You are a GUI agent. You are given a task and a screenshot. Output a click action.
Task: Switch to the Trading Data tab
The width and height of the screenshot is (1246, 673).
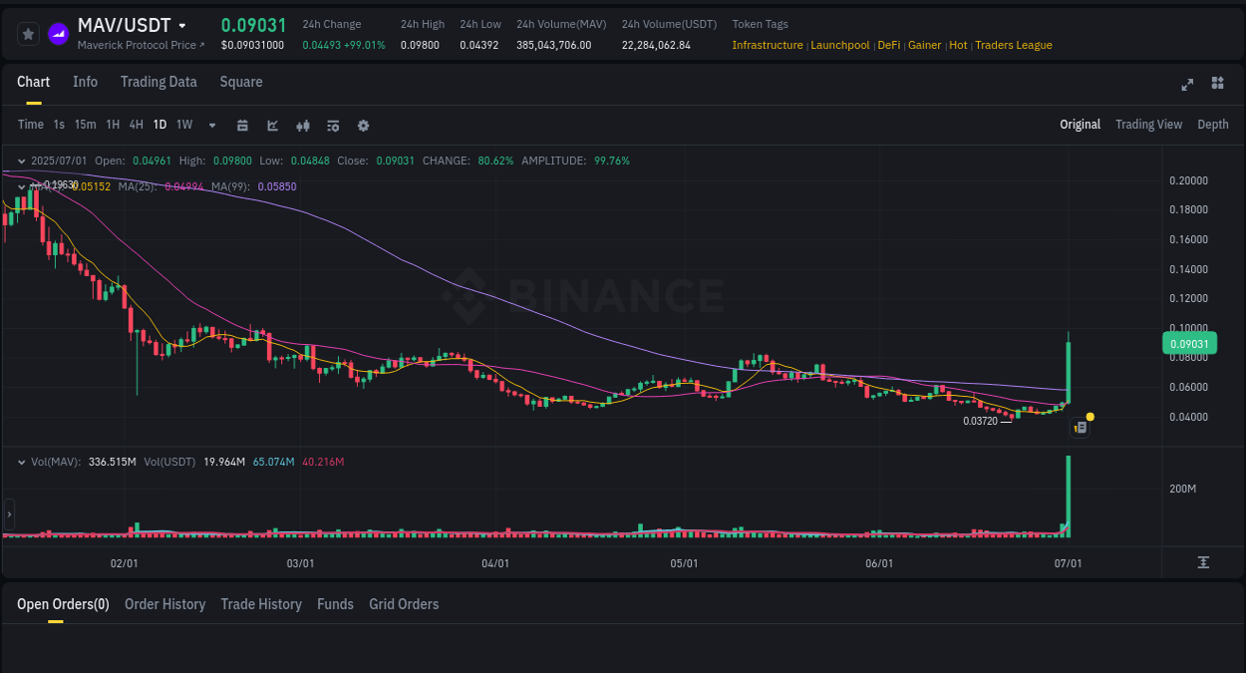[x=158, y=82]
